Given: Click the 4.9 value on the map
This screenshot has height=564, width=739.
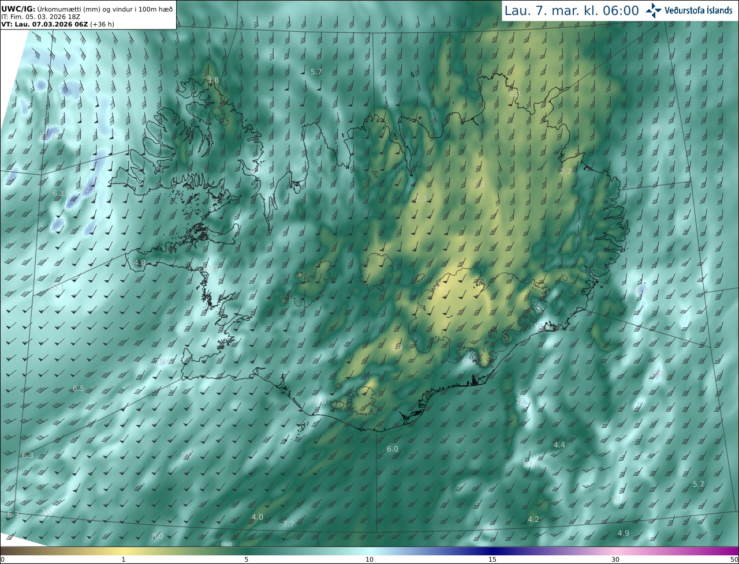Looking at the screenshot, I should pos(624,533).
